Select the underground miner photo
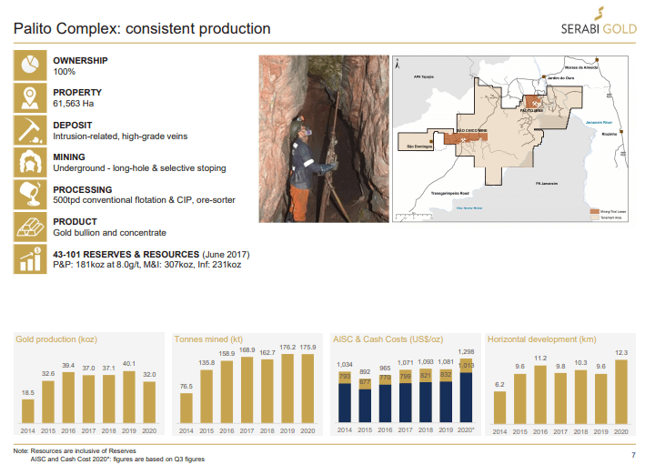 point(324,138)
